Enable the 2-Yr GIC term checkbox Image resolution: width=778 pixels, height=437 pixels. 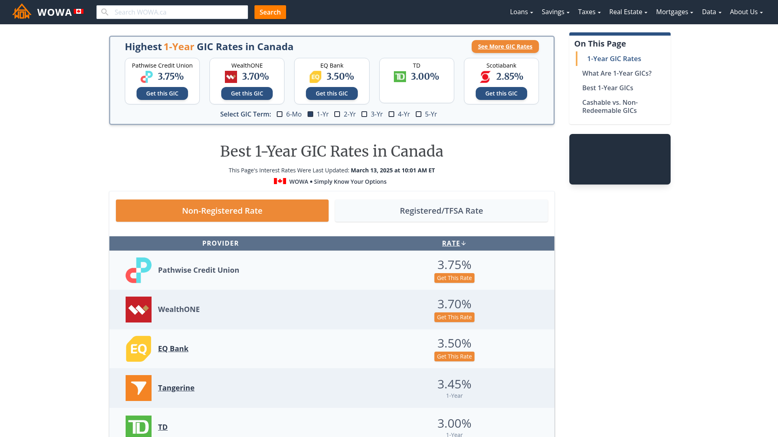tap(337, 114)
